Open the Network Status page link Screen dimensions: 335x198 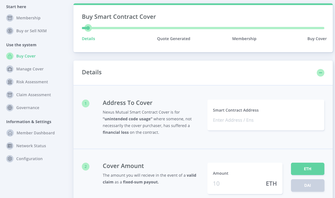pyautogui.click(x=31, y=146)
